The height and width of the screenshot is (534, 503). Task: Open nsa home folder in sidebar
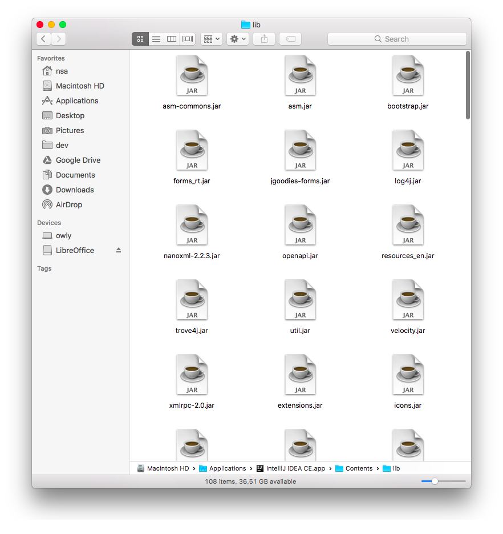80,71
